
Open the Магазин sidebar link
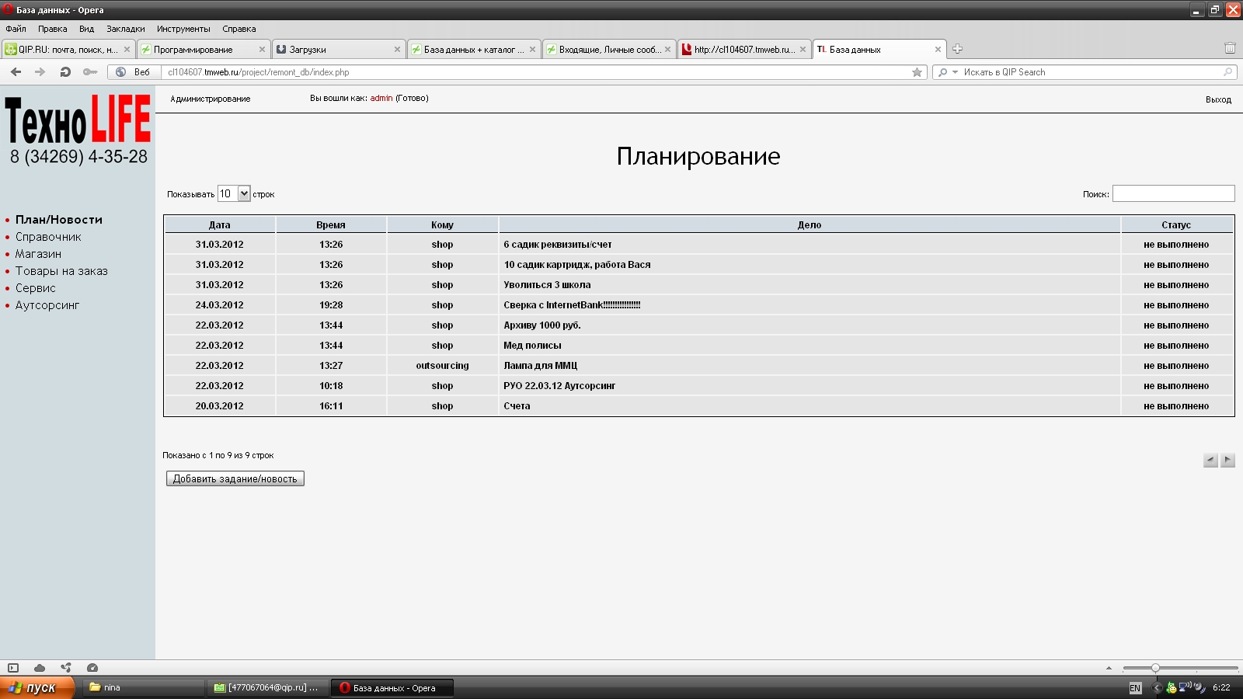(x=38, y=254)
